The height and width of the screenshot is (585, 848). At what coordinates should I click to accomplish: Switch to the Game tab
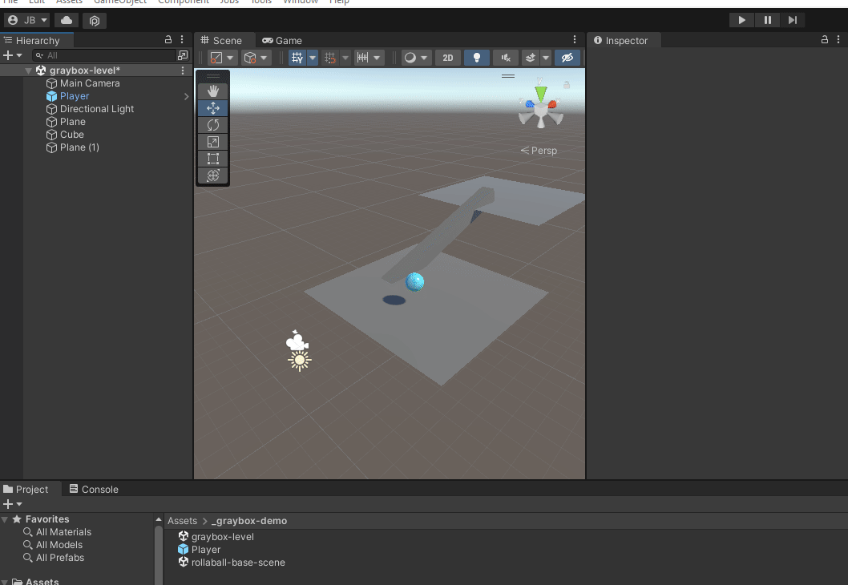(282, 41)
